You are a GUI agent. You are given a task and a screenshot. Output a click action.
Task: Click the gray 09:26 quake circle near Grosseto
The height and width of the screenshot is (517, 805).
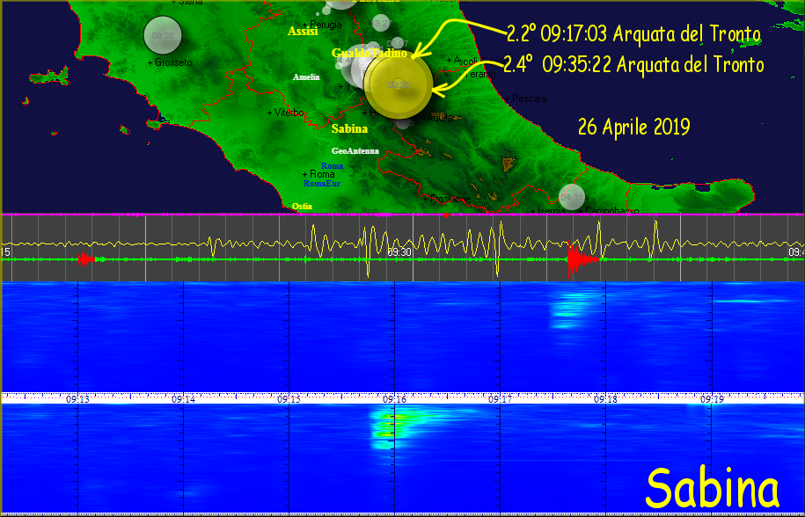click(163, 35)
